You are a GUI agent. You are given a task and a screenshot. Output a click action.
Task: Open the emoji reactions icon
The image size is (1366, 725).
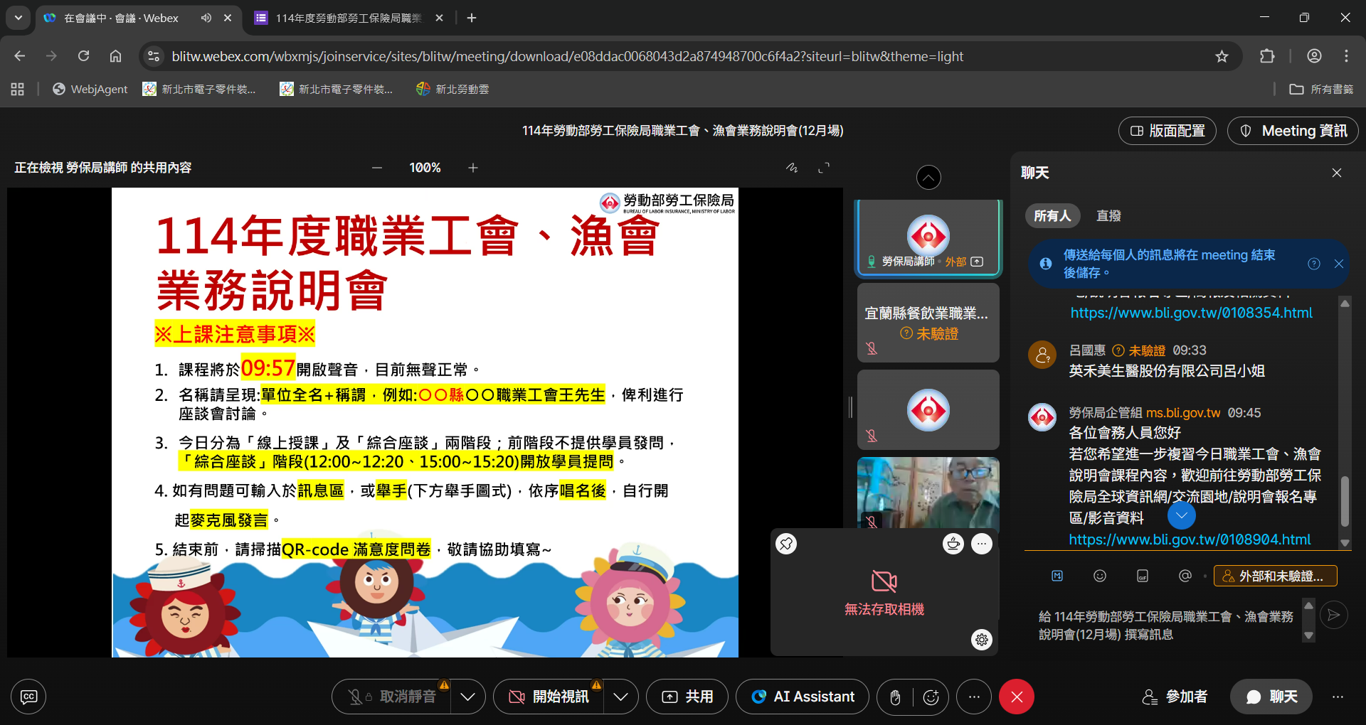(x=931, y=697)
